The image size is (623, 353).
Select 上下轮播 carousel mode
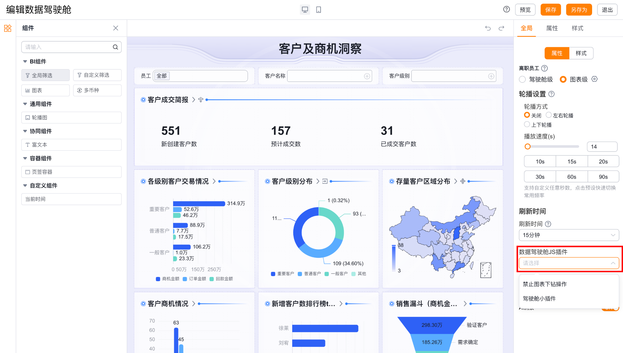[x=527, y=124]
